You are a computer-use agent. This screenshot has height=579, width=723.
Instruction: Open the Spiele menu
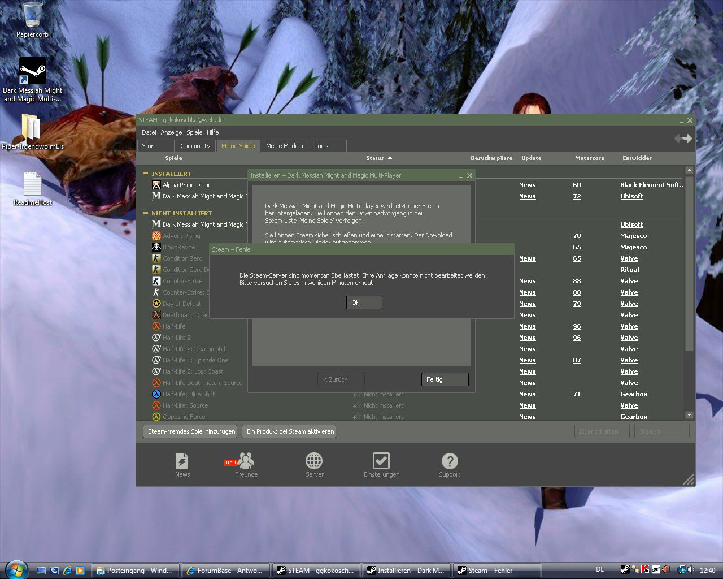pyautogui.click(x=194, y=132)
